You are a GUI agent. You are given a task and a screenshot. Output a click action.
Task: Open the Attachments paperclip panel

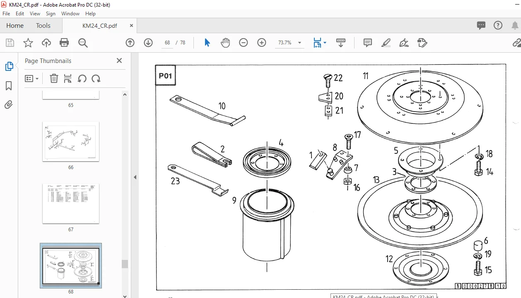[x=9, y=105]
